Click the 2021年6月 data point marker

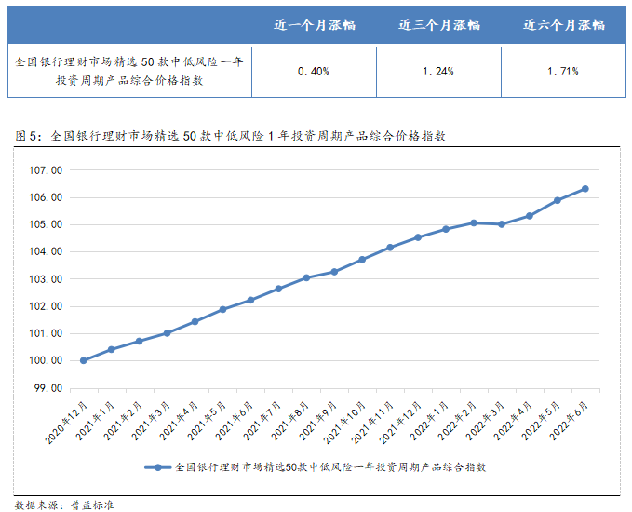pyautogui.click(x=250, y=300)
